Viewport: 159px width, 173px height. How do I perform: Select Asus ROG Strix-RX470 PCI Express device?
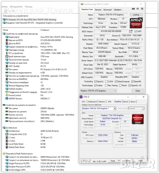click(29, 19)
